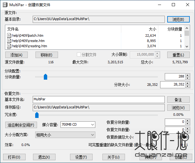Click the 打开(O) open button
This screenshot has height=163, width=195.
[x=14, y=157]
